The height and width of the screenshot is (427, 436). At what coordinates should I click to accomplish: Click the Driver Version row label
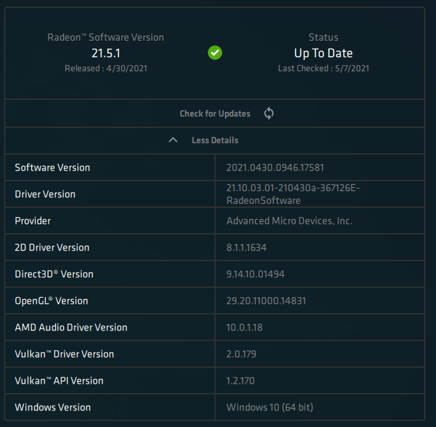pyautogui.click(x=45, y=195)
